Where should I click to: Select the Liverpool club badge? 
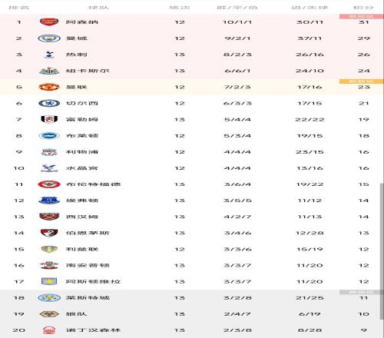coord(49,152)
